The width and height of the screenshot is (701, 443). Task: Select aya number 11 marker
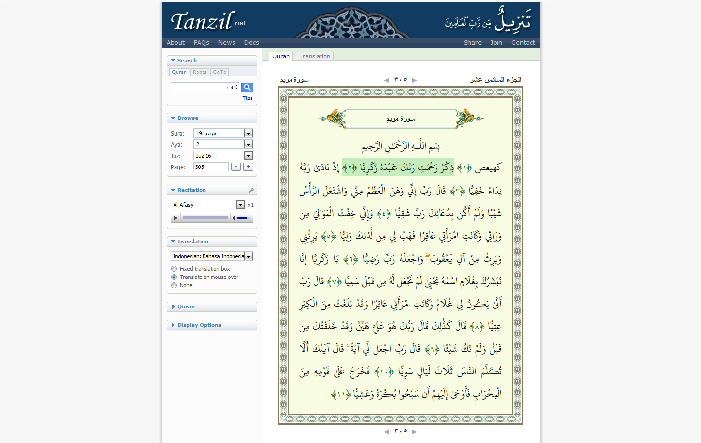(x=341, y=394)
